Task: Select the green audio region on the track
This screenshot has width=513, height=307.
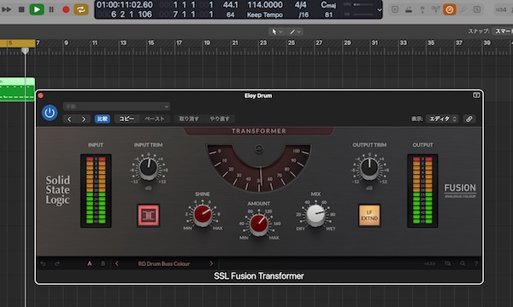Action: pyautogui.click(x=17, y=89)
